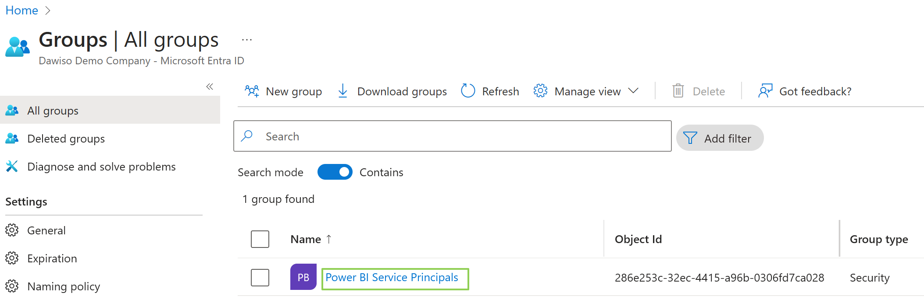Screen dimensions: 924x303
Task: Open Deleted groups in sidebar
Action: click(66, 139)
